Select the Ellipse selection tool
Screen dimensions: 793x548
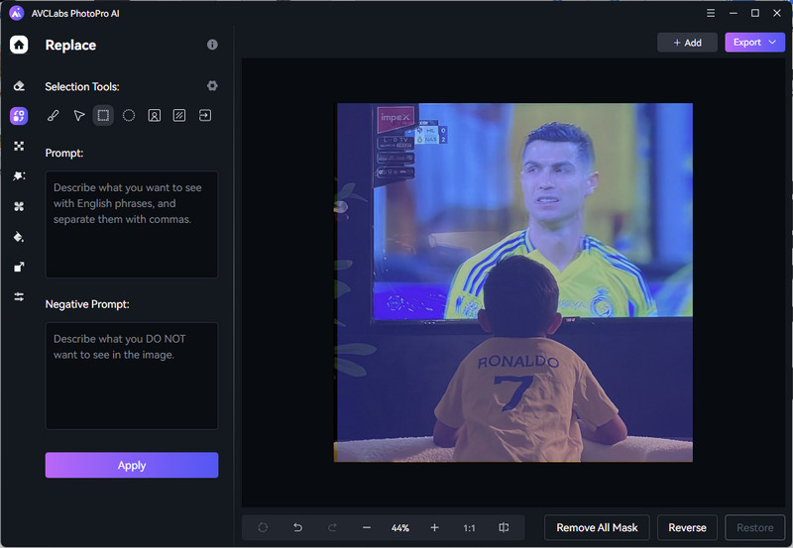click(x=129, y=116)
